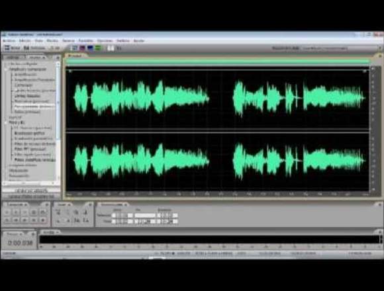This screenshot has height=291, width=384.
Task: Switch to the Multitrack view button
Action: point(34,48)
